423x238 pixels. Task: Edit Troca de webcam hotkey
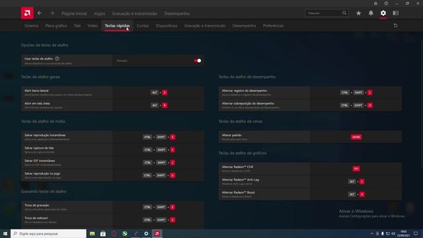pos(159,219)
